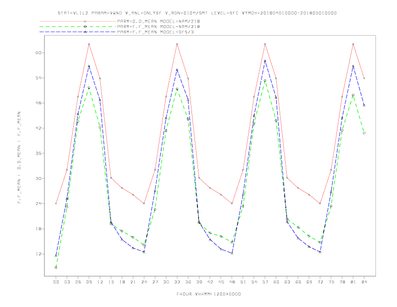
Task: Click y-axis tick value 54
Action: tap(38, 78)
